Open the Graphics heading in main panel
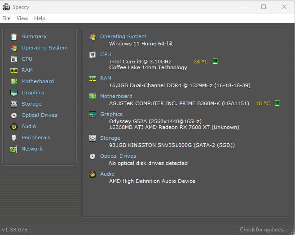The image size is (295, 235). [x=111, y=114]
